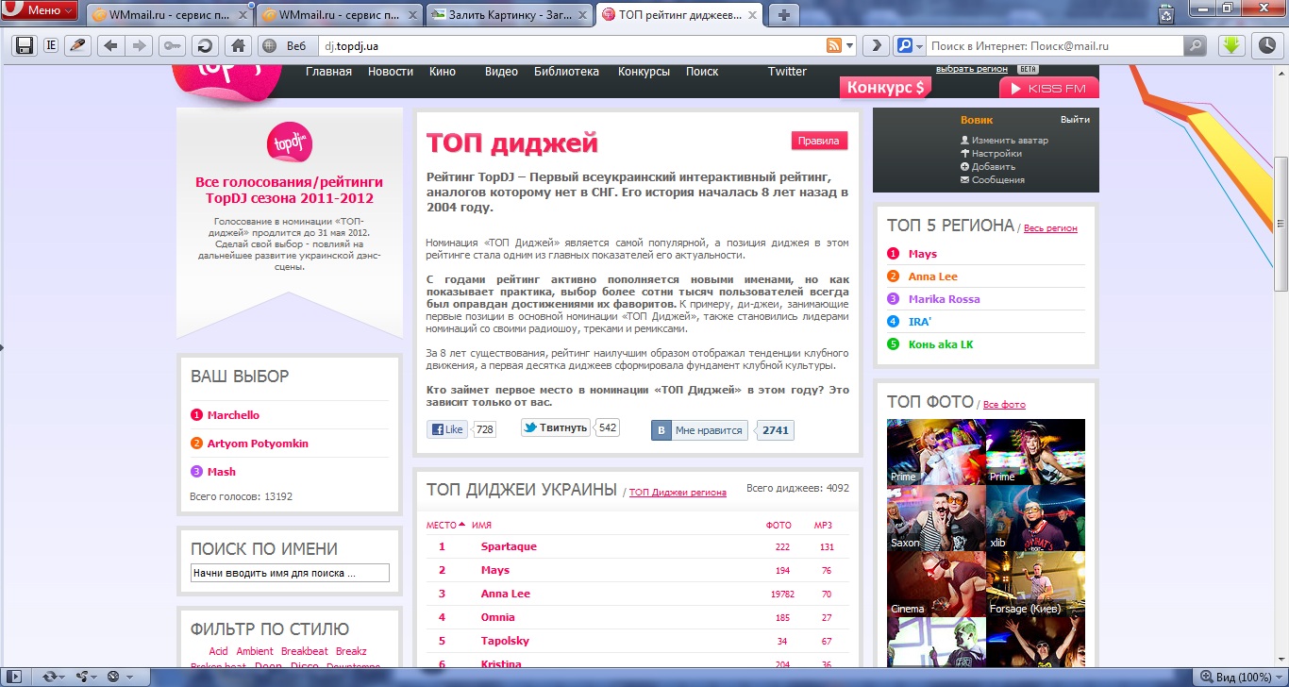1289x687 pixels.
Task: Click Marchello in Ваш выбор
Action: pyautogui.click(x=233, y=415)
